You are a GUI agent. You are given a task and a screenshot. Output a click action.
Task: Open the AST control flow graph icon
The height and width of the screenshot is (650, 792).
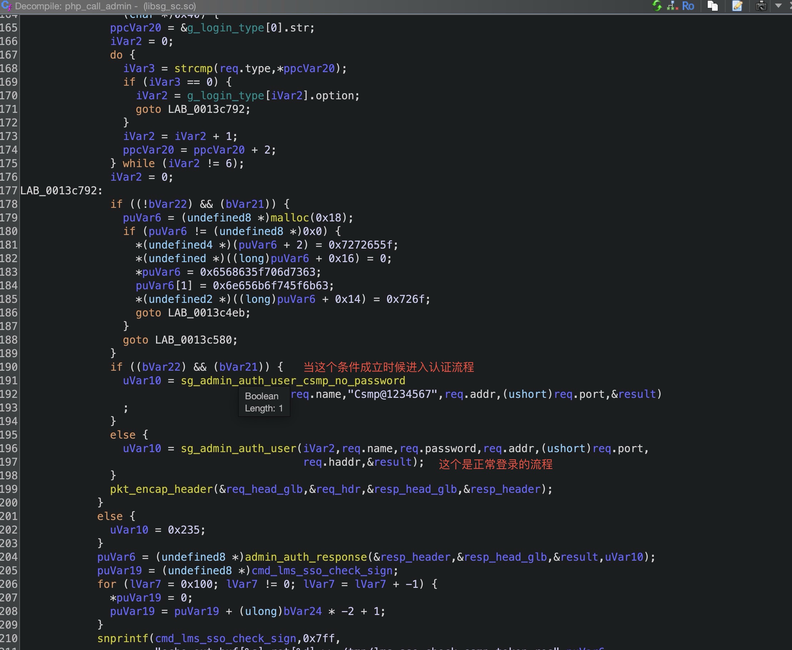coord(673,6)
